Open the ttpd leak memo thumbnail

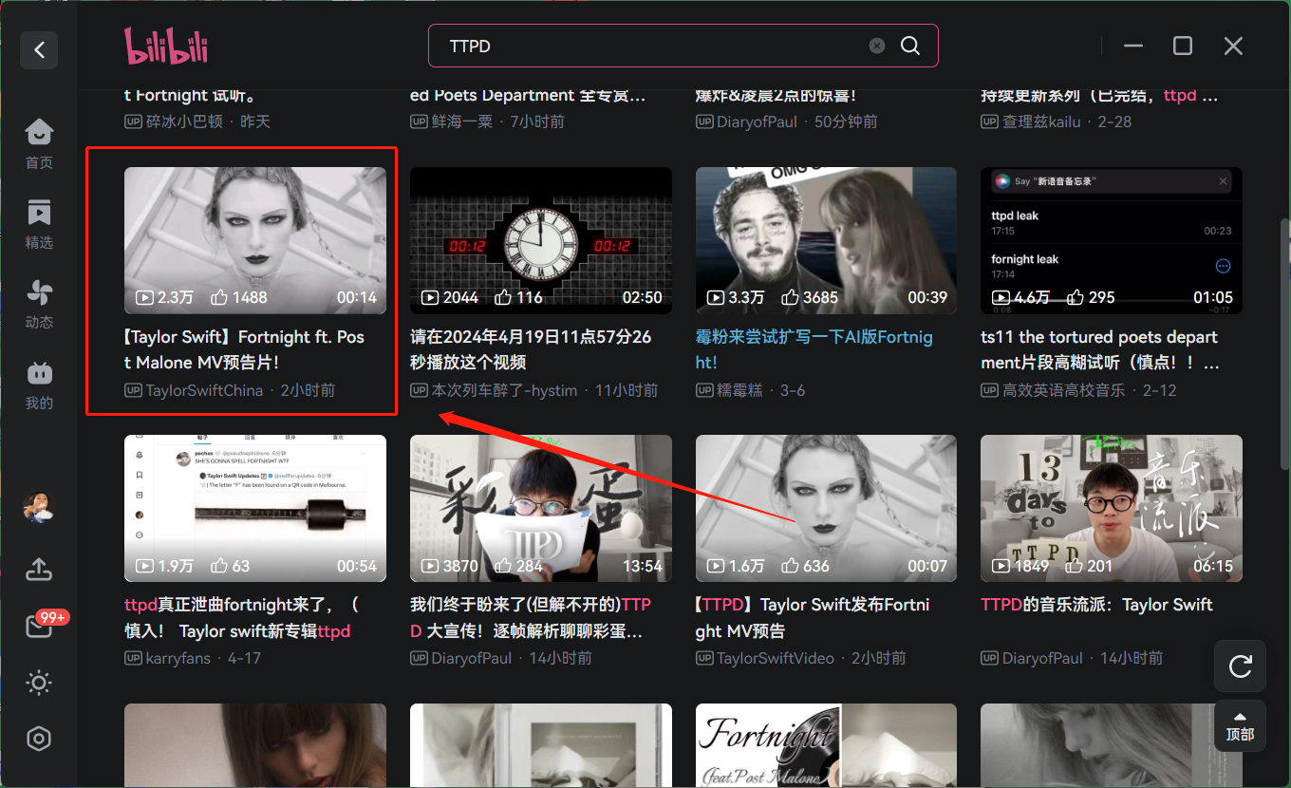1112,240
